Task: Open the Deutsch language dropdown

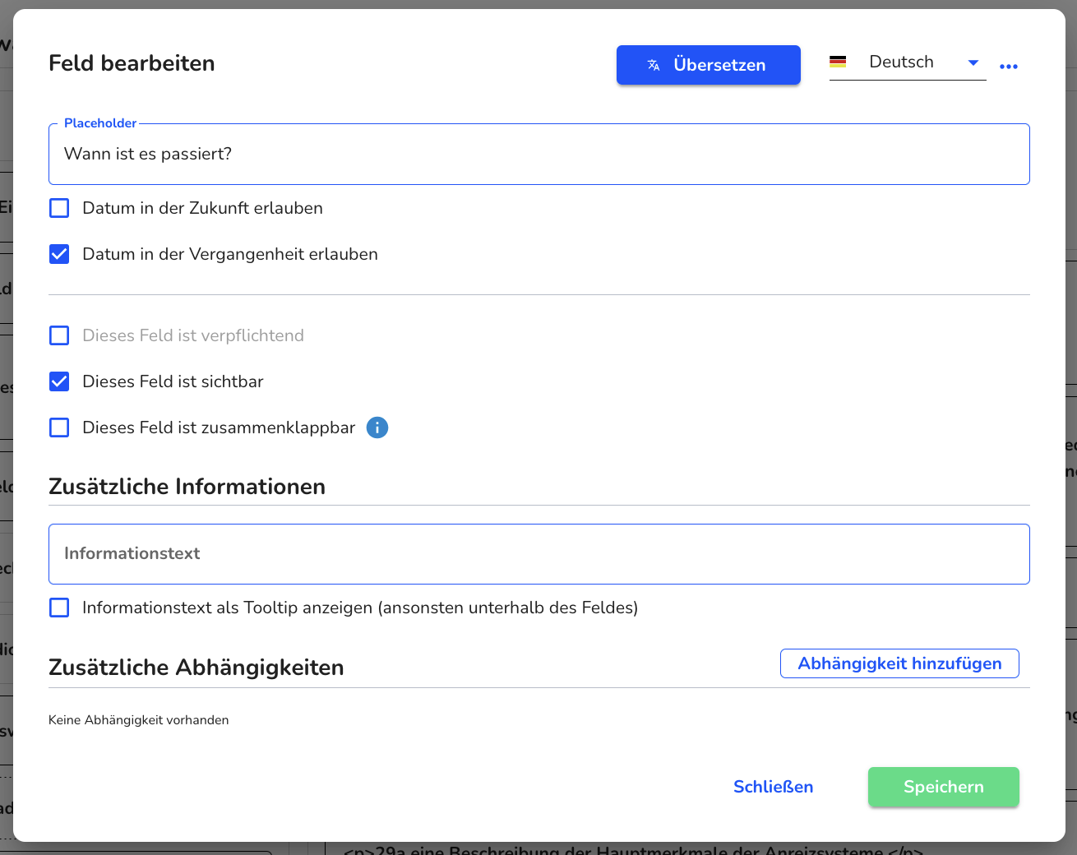Action: point(908,62)
